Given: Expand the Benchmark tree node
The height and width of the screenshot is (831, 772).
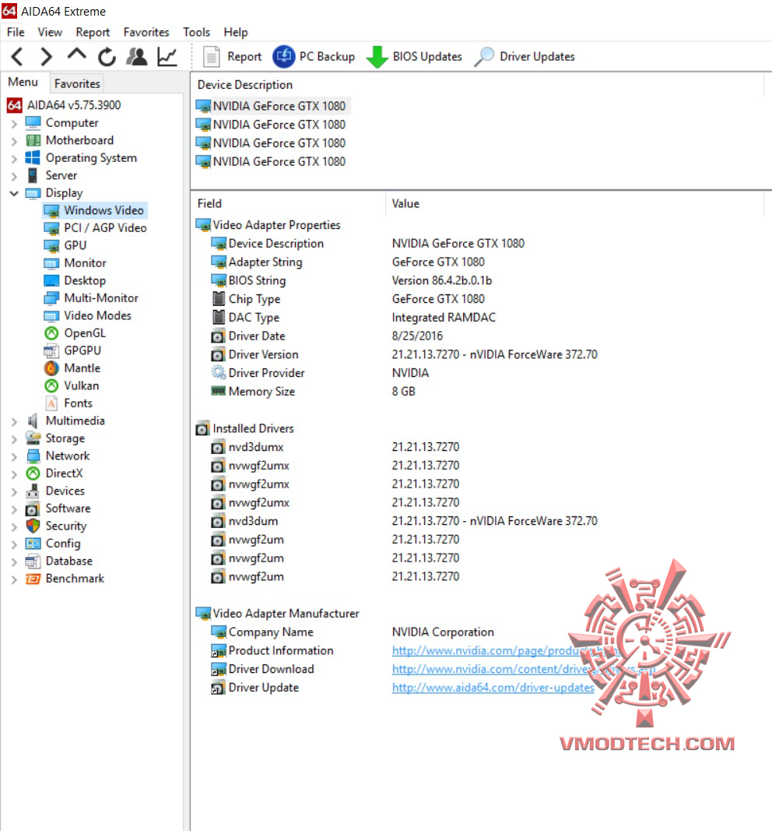Looking at the screenshot, I should pos(14,579).
